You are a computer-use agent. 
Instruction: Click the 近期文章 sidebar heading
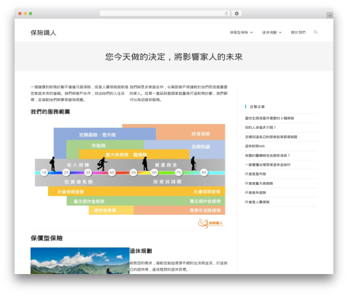257,107
